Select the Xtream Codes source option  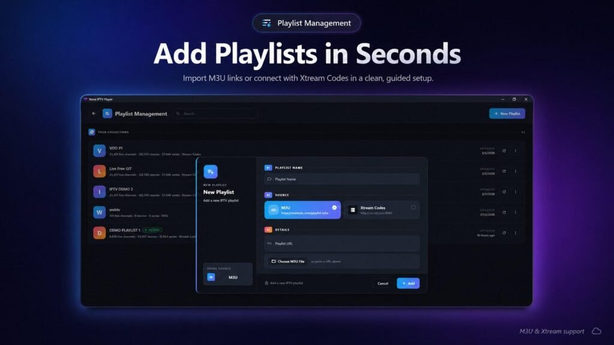click(x=382, y=210)
